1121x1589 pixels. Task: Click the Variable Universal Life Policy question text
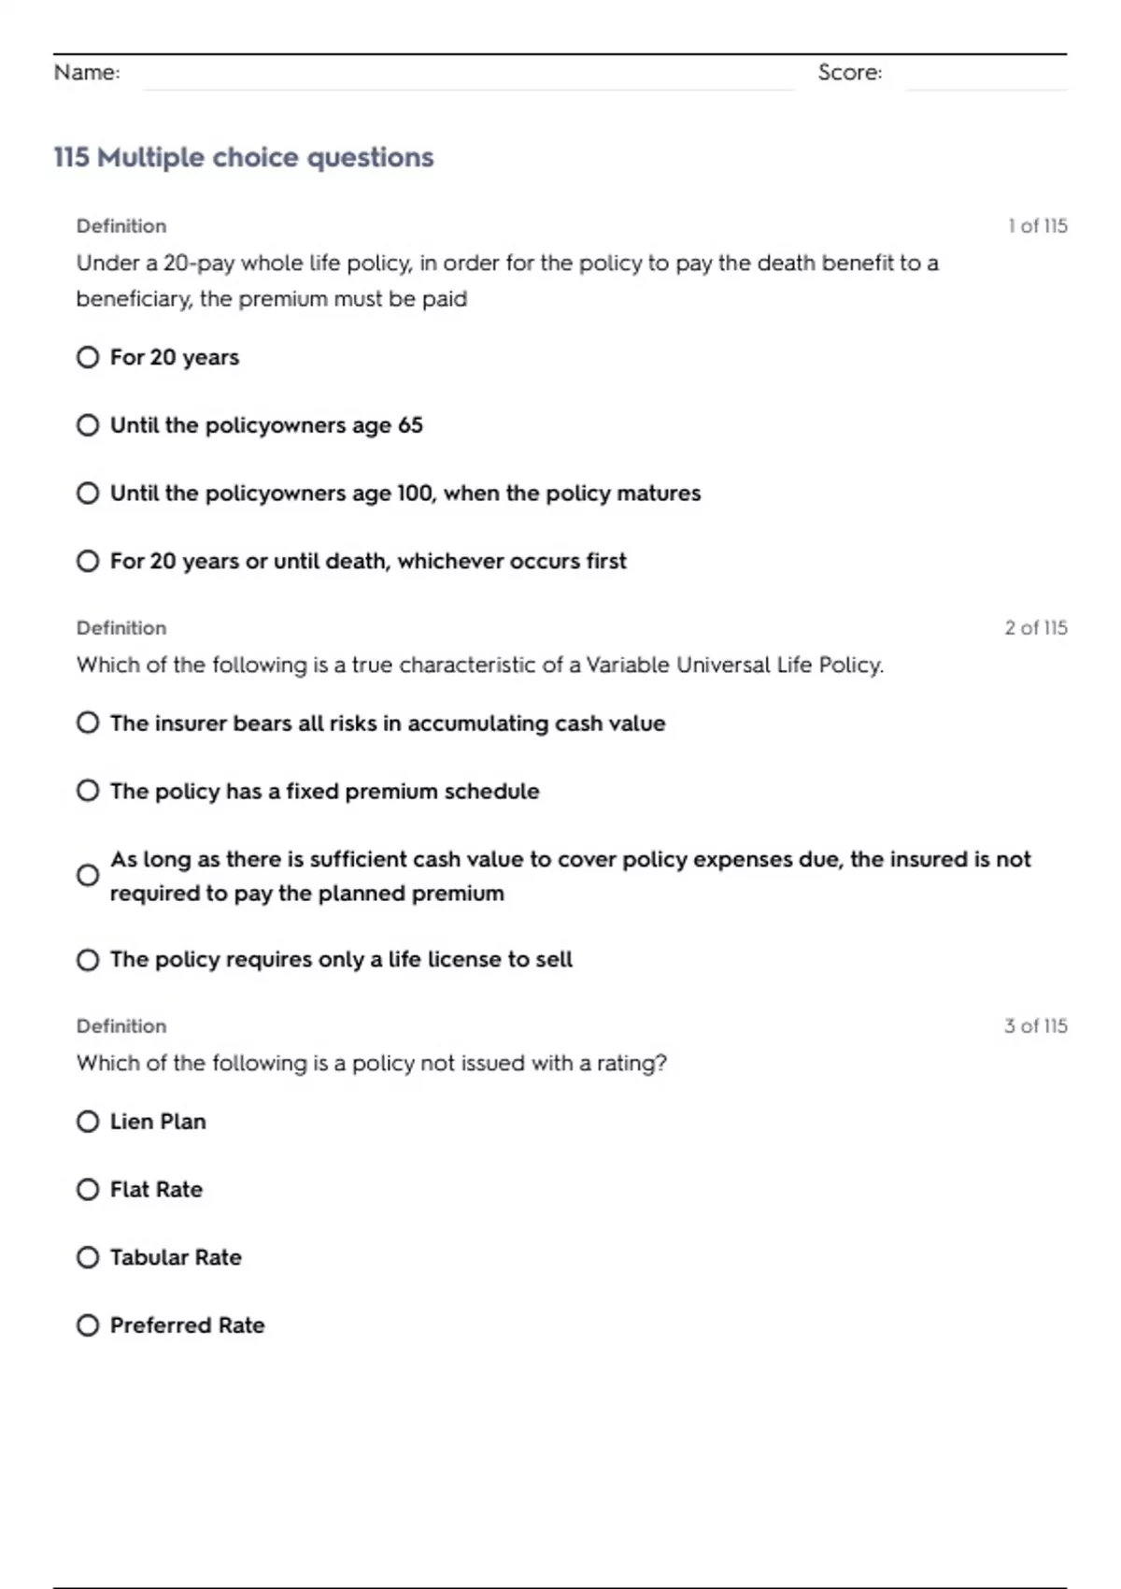(x=480, y=665)
